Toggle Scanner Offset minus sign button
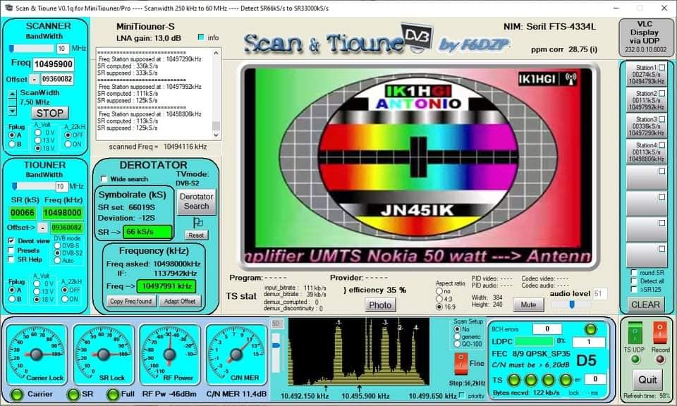Viewport: 677px width, 406px height. (34, 80)
